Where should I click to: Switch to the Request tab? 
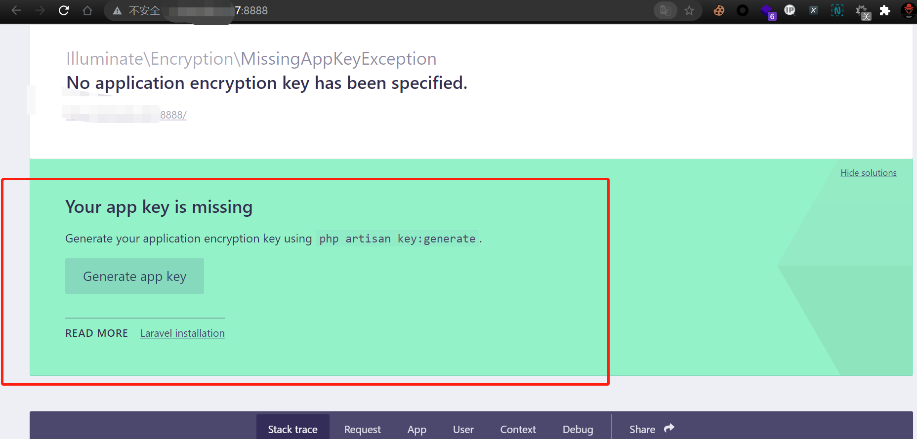[x=362, y=429]
